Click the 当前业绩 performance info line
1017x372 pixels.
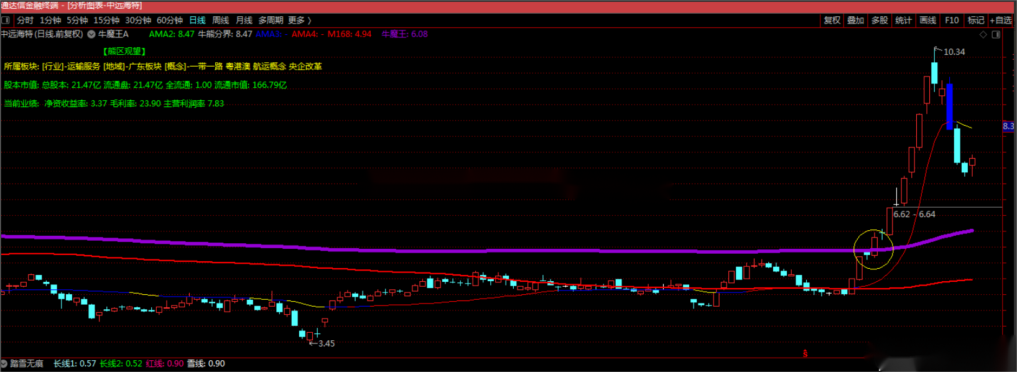[x=114, y=103]
